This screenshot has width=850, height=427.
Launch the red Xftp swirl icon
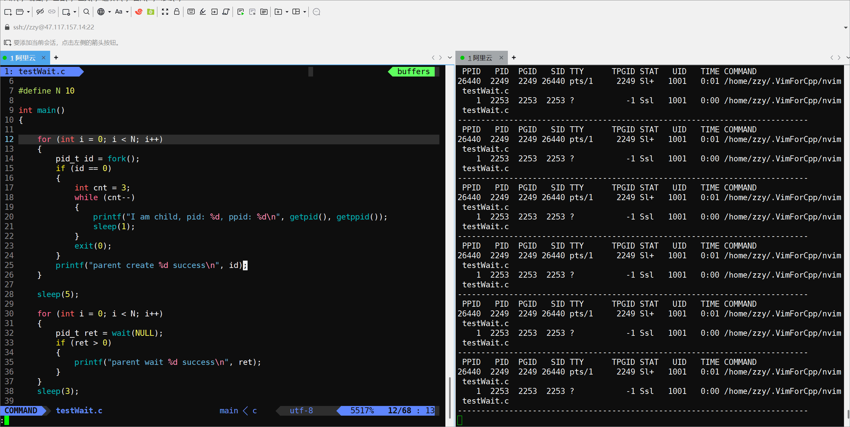pos(139,12)
